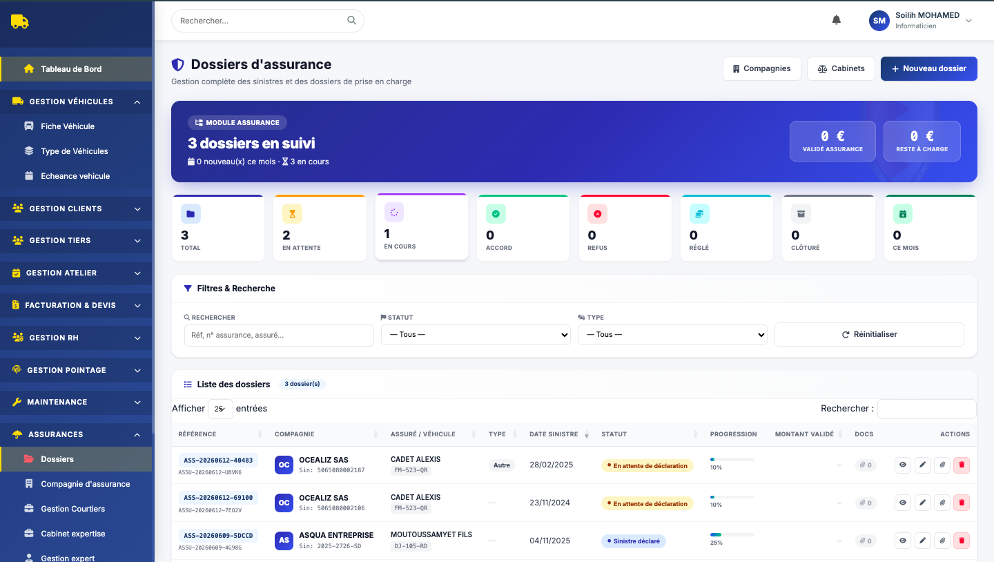Expand the MAINTENANCE sidebar section

click(x=77, y=402)
